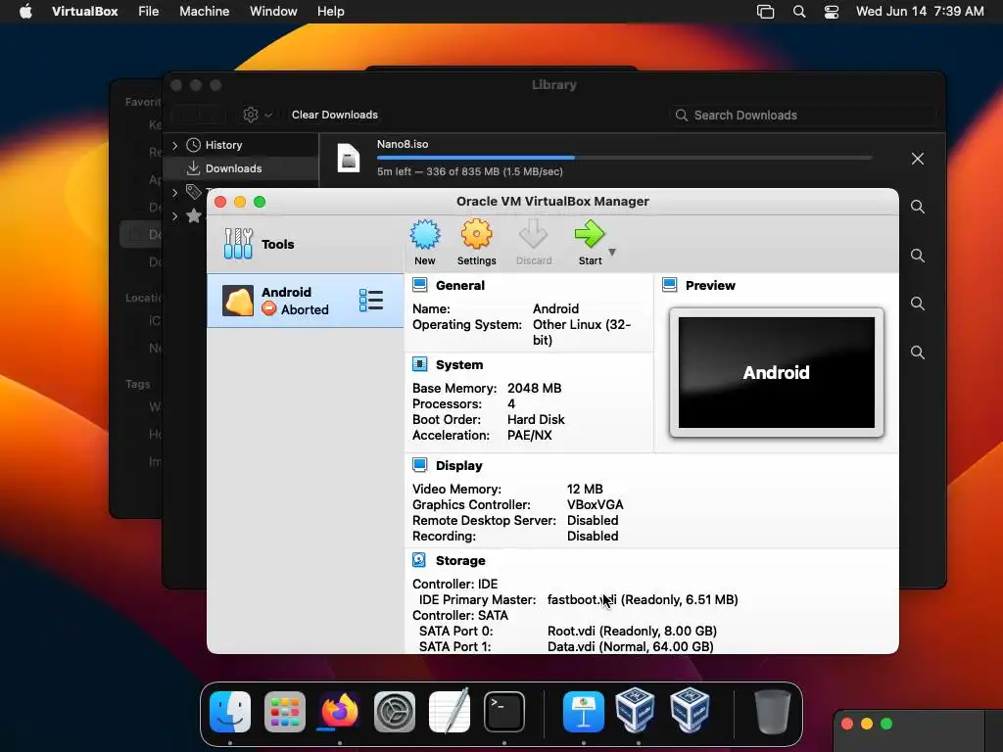Open the Android VM list menu icon

[x=371, y=301]
